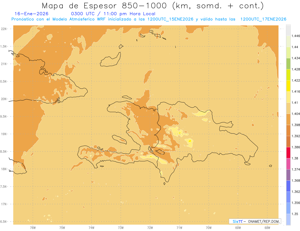Select the date text '16-Ene-2026'
Screen dimensions: 300x231
pyautogui.click(x=31, y=14)
